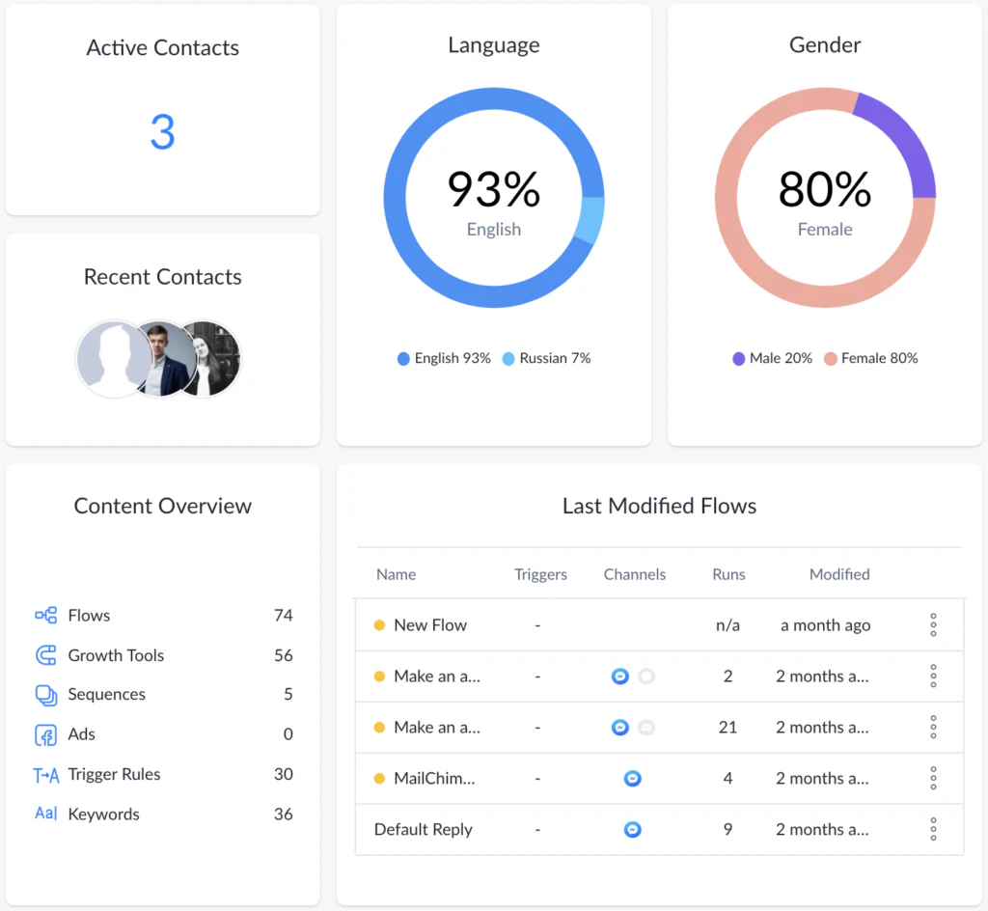Open three-dot menu for MailChimp flow row
Image resolution: width=988 pixels, height=911 pixels.
pyautogui.click(x=933, y=778)
